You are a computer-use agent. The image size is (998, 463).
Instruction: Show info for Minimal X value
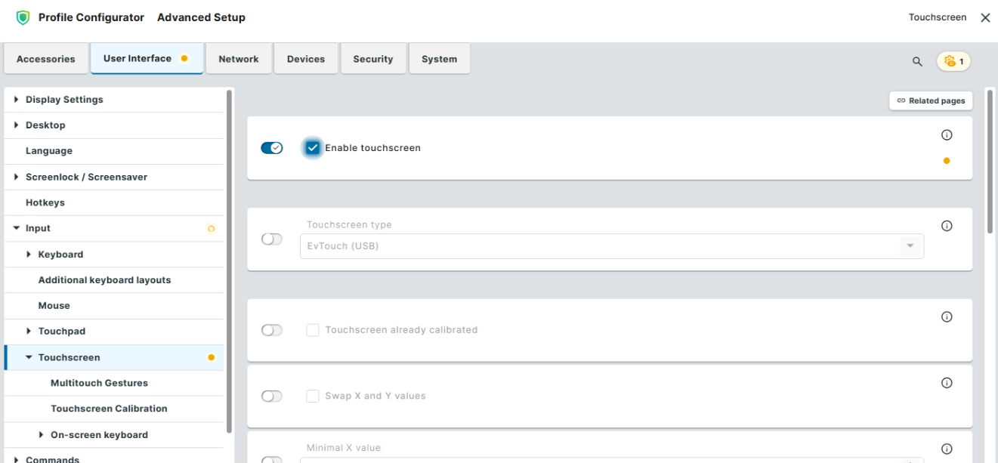click(x=947, y=449)
